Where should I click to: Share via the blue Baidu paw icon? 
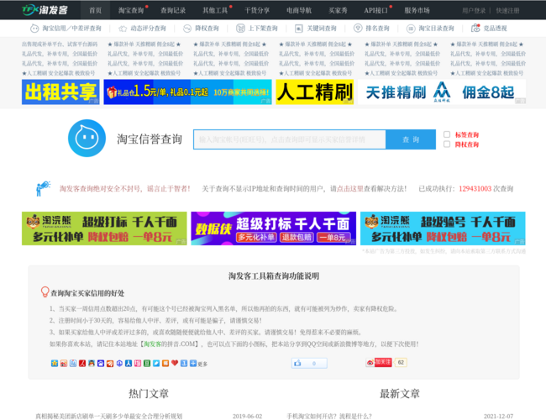[x=101, y=363]
